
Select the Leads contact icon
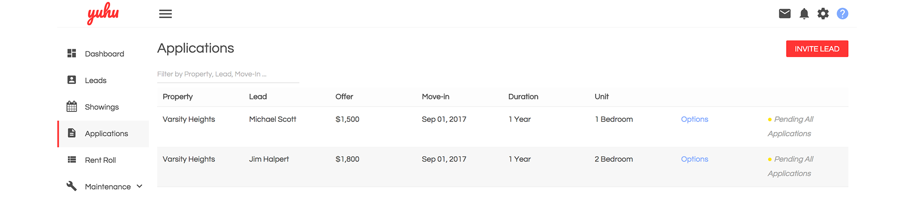pos(72,80)
